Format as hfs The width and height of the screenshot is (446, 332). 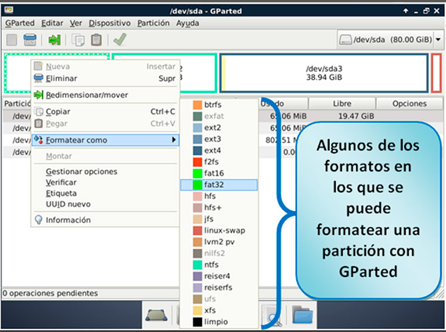click(x=219, y=196)
